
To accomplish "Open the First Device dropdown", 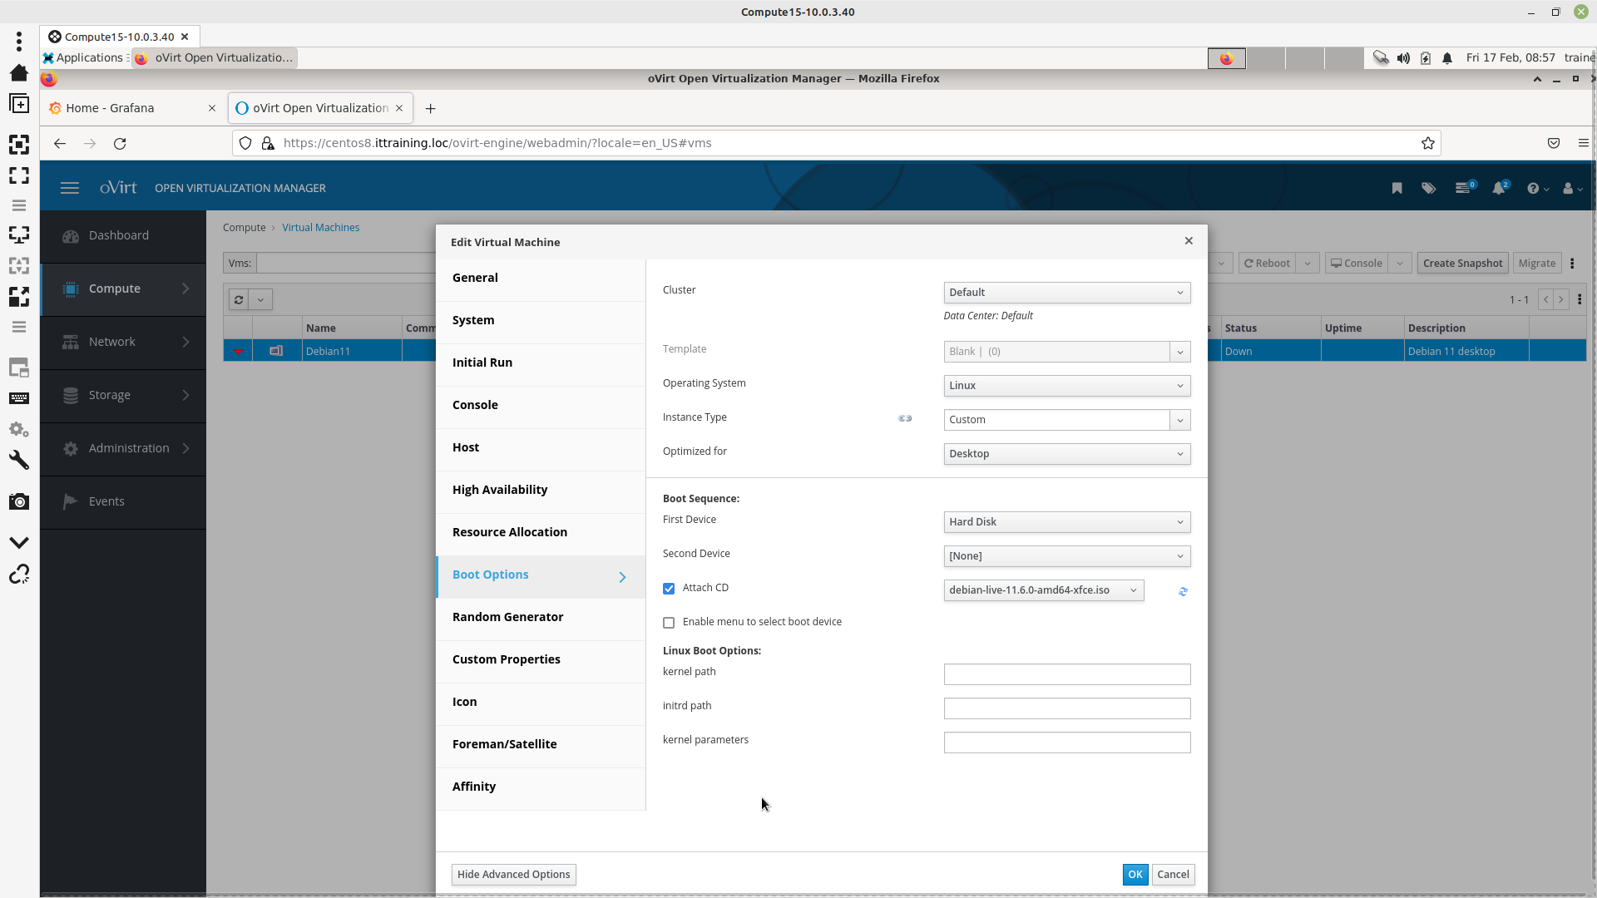I will click(1066, 522).
